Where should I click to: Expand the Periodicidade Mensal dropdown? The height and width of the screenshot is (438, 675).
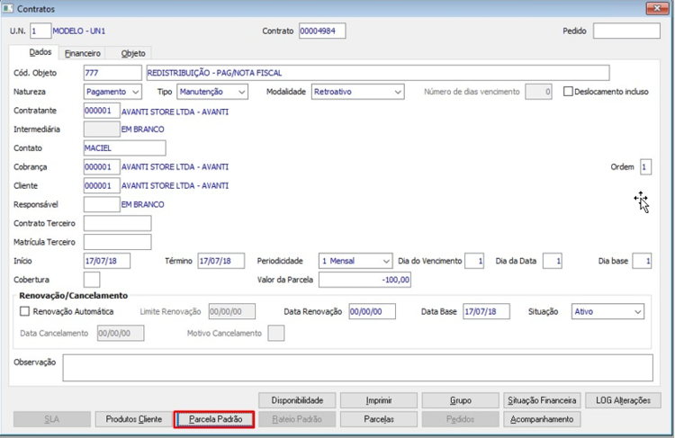point(355,261)
